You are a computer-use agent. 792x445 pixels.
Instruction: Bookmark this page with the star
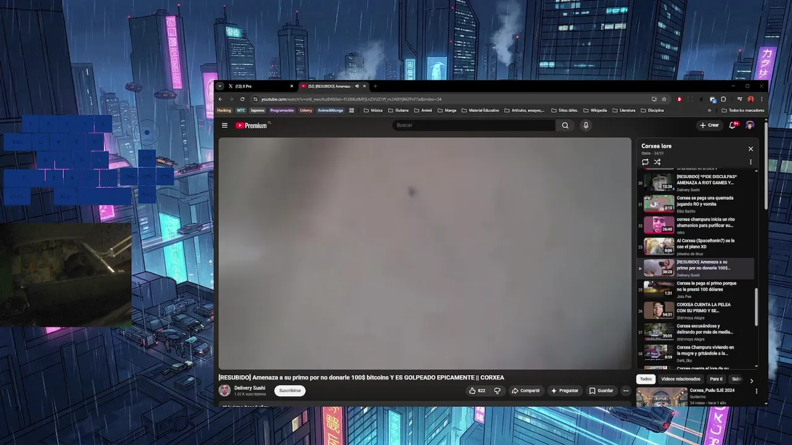point(664,99)
